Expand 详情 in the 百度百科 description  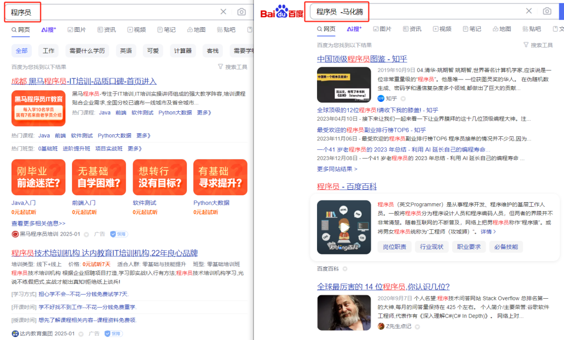(x=488, y=232)
